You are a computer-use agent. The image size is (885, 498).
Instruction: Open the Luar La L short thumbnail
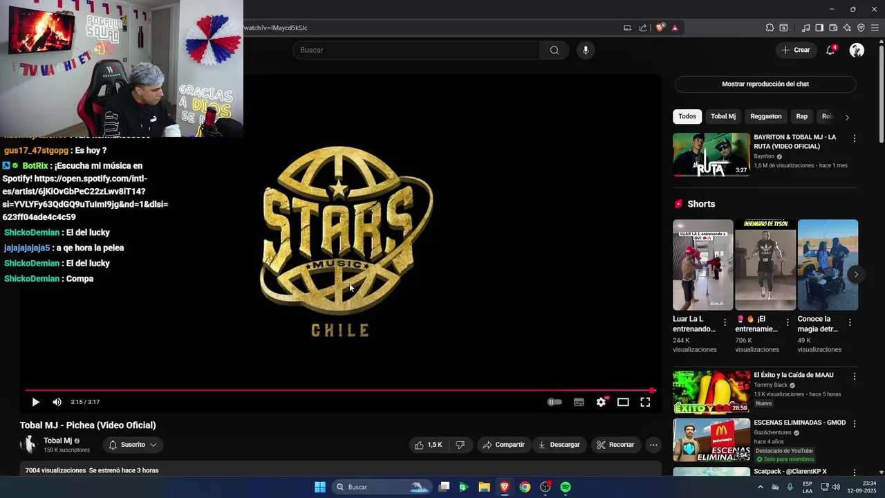(703, 265)
